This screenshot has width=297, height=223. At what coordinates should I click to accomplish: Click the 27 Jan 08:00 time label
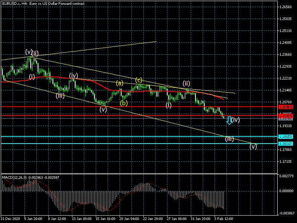177,219
